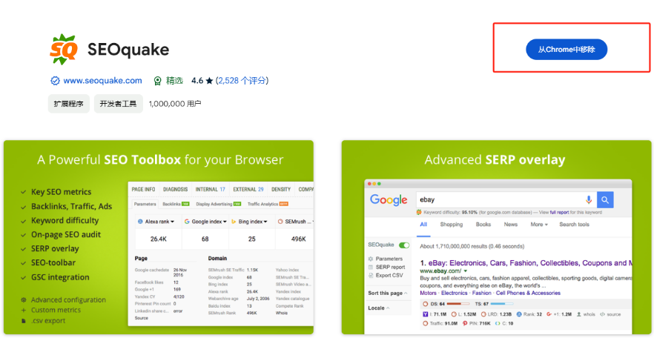Open the Cell Phones & Accessories sitelink

528,293
